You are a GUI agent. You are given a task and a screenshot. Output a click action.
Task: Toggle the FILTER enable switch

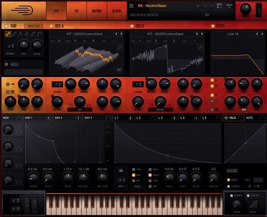[213, 26]
